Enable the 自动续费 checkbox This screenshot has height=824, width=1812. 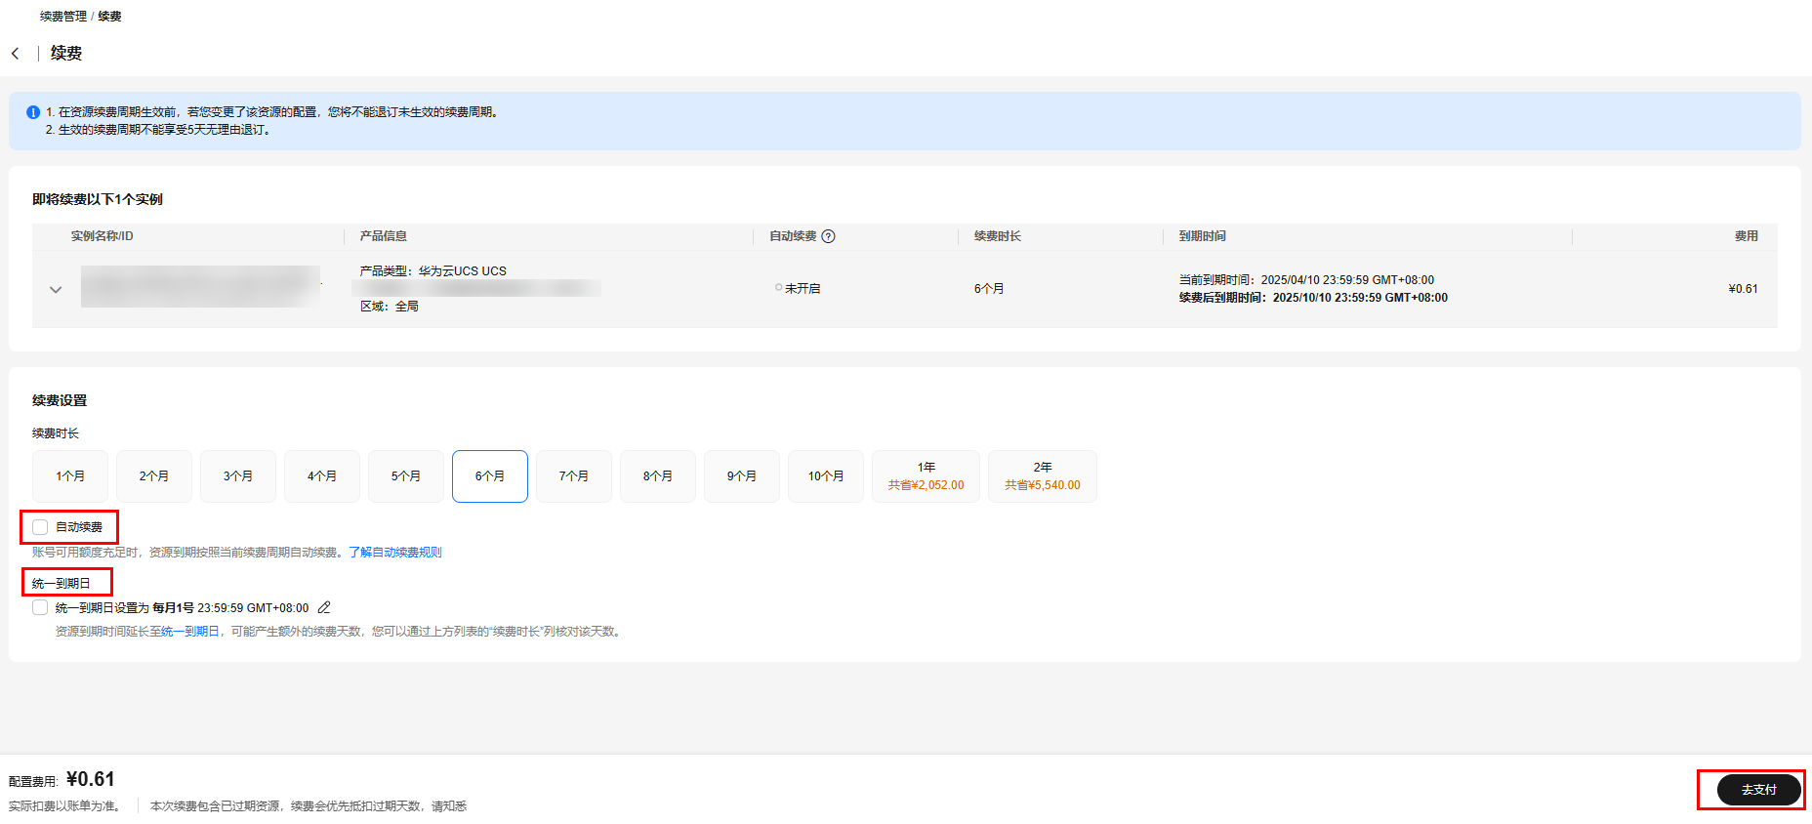point(40,527)
